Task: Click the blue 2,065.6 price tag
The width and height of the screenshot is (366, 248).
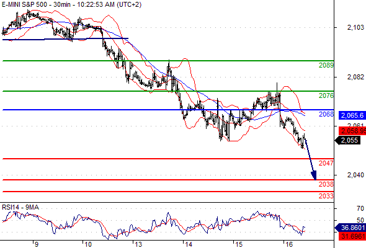Action: pyautogui.click(x=352, y=115)
